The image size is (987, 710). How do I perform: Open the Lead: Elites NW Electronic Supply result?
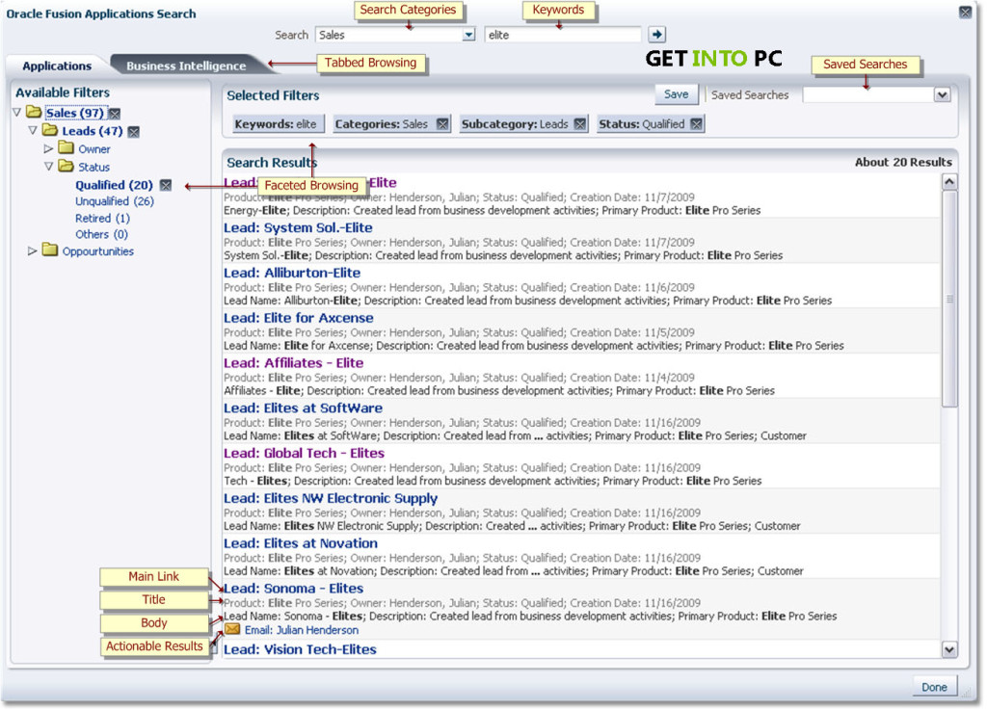[x=331, y=499]
